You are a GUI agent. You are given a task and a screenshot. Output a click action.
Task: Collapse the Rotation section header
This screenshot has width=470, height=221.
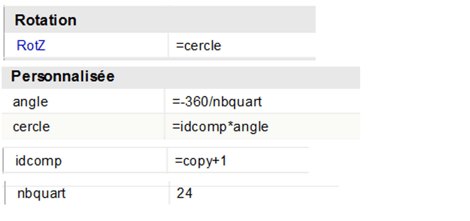[x=46, y=20]
